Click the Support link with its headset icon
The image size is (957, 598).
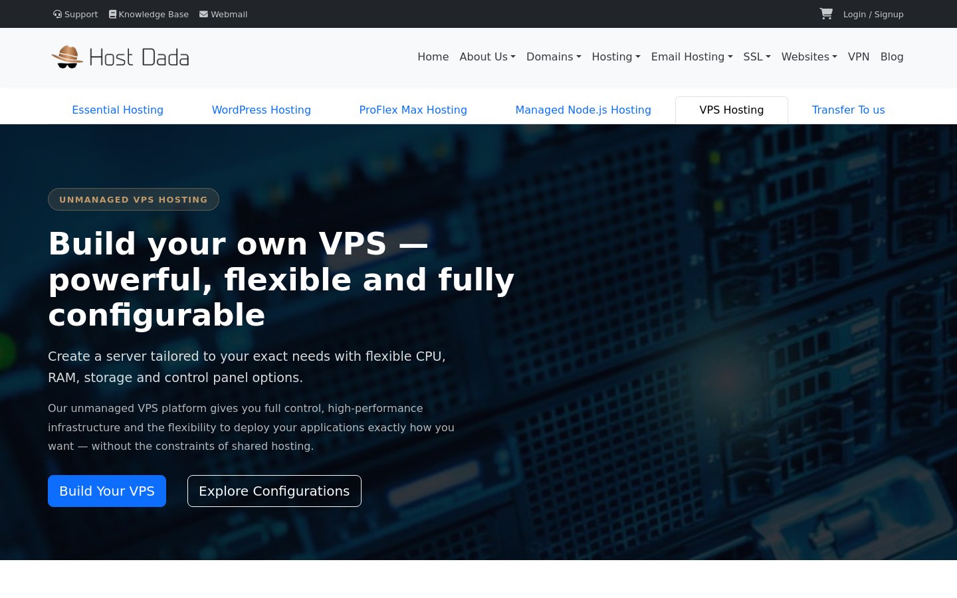(75, 14)
